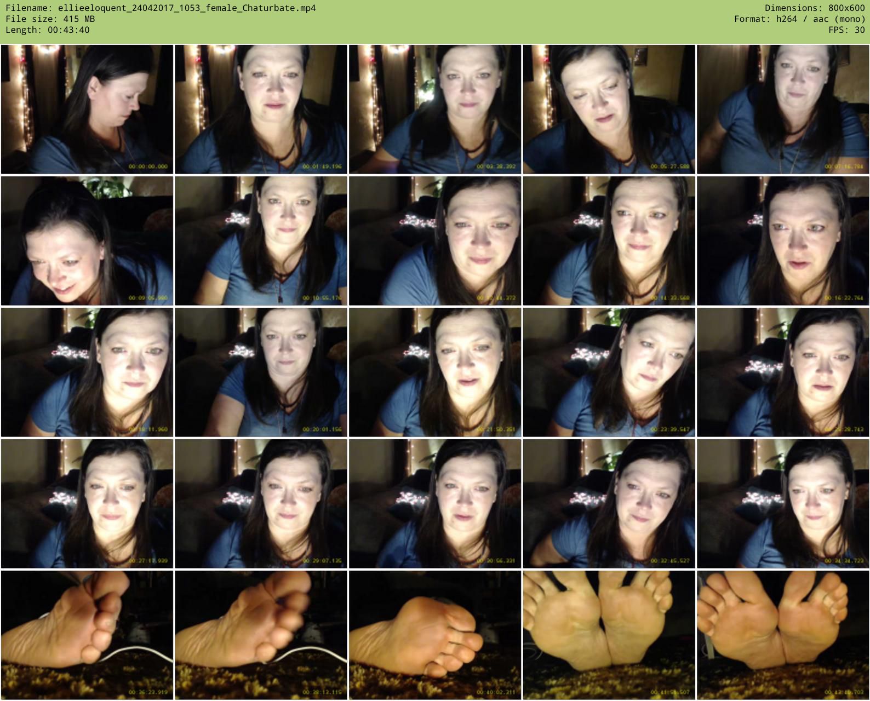The width and height of the screenshot is (870, 701).
Task: Click the frame timestamped 00:16:22
Action: [x=783, y=241]
